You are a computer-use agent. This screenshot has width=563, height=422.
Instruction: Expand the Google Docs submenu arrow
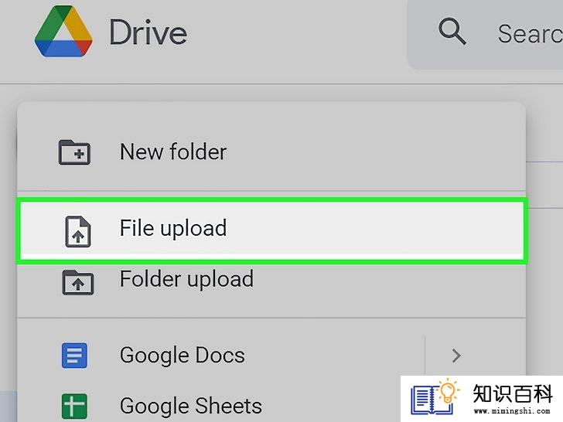pos(456,356)
